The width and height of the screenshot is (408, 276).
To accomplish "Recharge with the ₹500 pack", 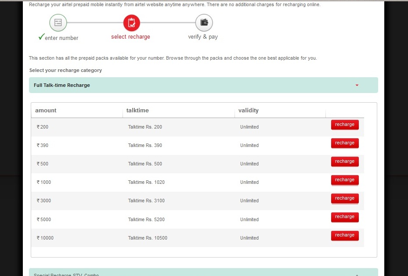I will click(345, 161).
